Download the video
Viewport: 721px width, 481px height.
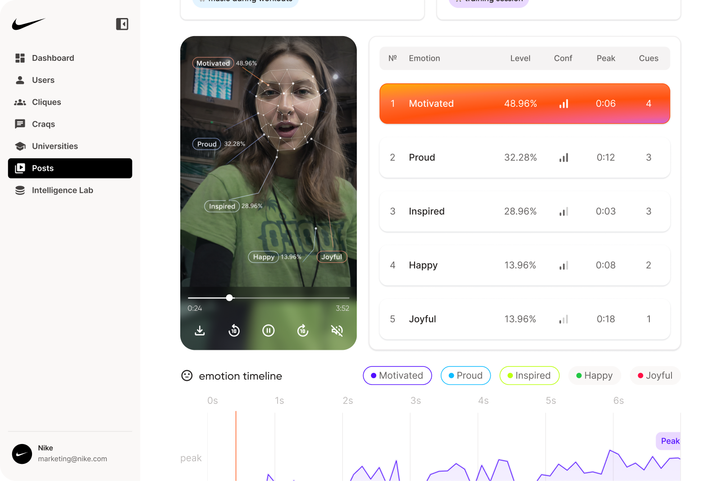coord(200,331)
